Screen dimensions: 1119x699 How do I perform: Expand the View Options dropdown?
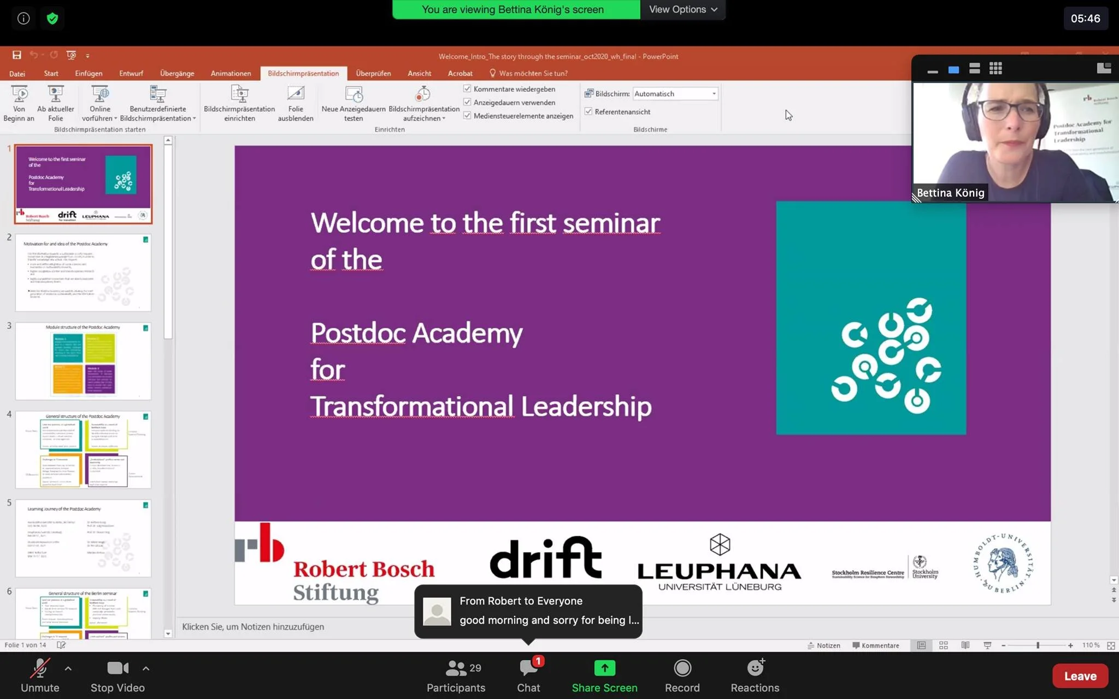(x=682, y=9)
